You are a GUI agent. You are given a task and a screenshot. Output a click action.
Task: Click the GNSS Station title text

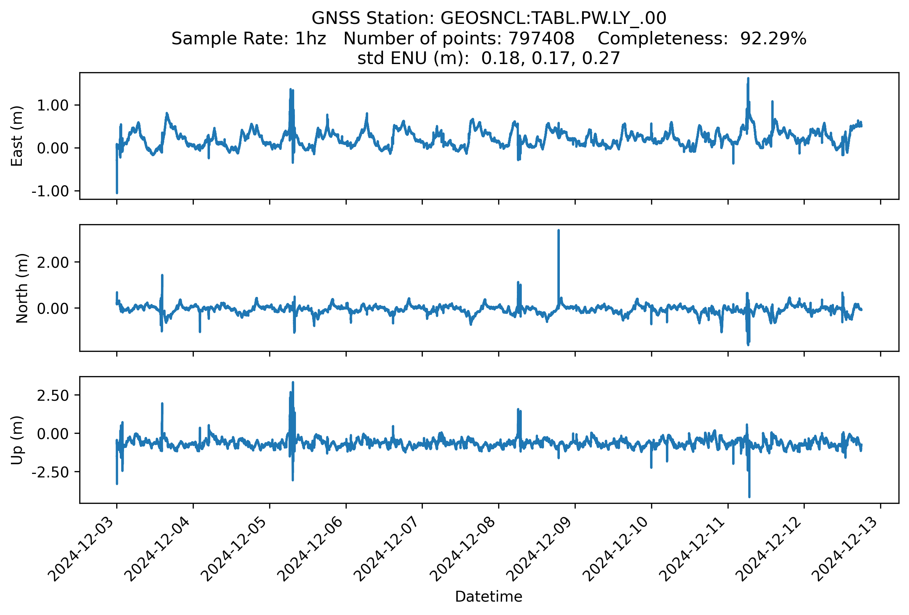pos(489,18)
